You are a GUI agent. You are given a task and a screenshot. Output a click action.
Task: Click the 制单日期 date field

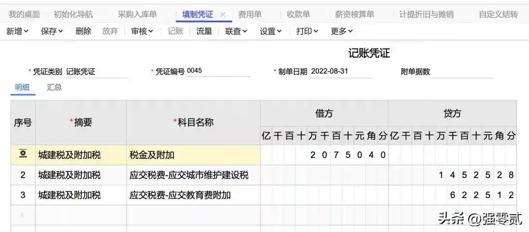[340, 71]
